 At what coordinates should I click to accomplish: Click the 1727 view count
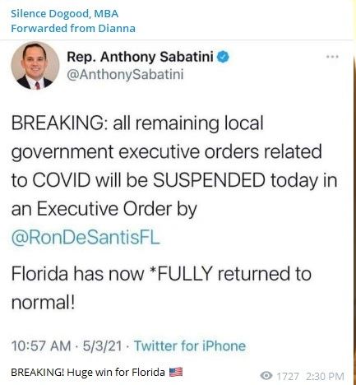pos(288,376)
